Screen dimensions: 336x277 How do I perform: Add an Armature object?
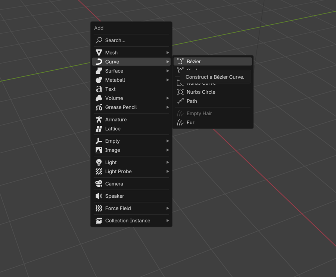pos(131,119)
